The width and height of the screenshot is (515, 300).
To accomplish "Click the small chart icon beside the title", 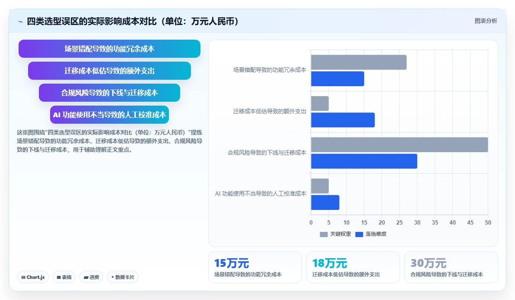I will [20, 22].
